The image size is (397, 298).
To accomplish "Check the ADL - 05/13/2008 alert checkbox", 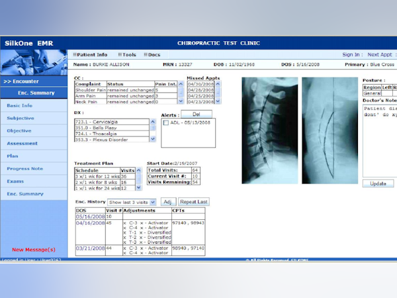I will pyautogui.click(x=166, y=123).
